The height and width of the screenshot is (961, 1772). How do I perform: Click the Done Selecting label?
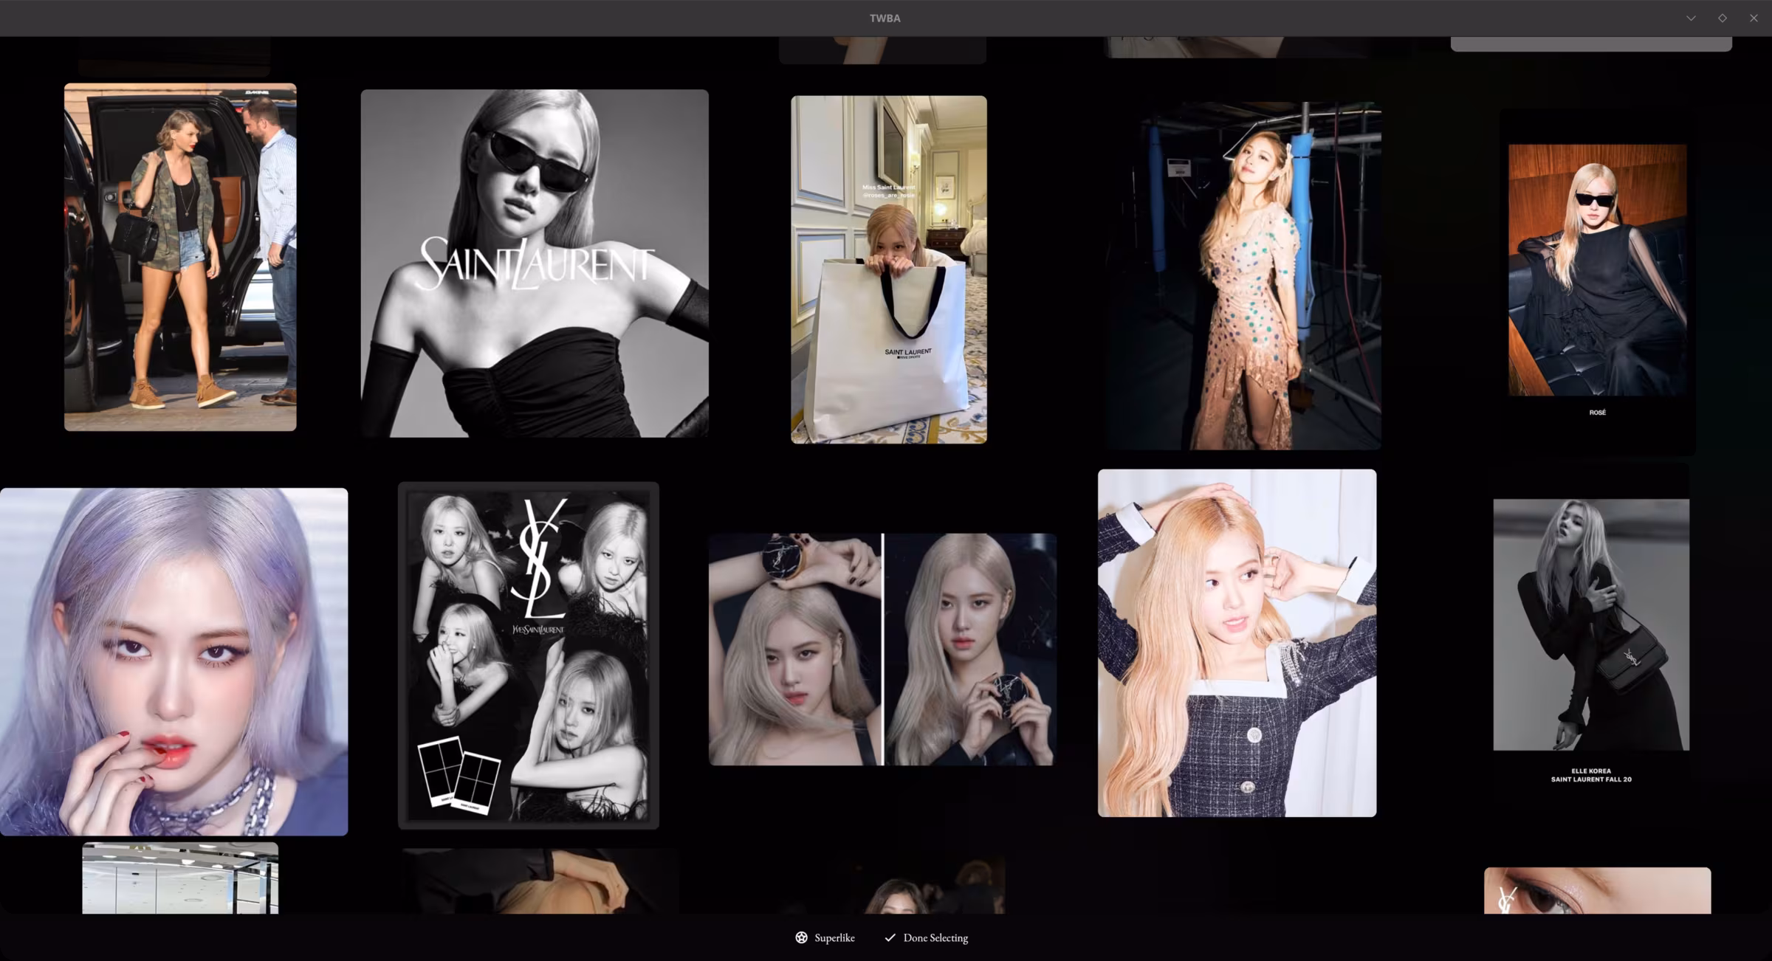(x=935, y=937)
